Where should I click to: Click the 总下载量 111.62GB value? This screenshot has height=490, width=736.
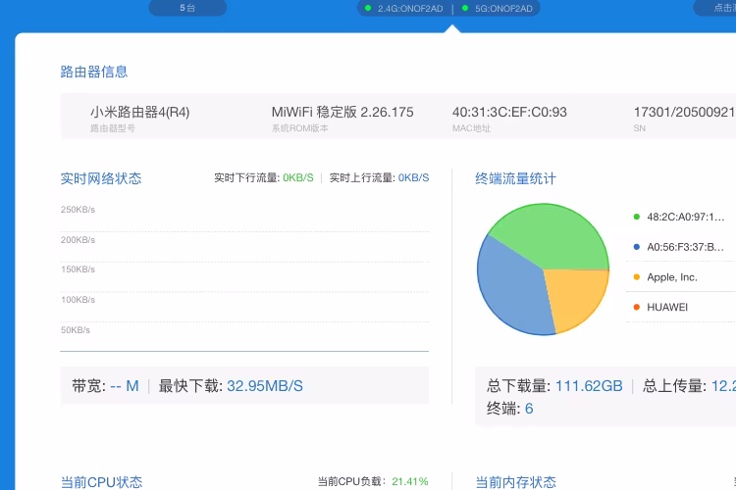(x=589, y=386)
